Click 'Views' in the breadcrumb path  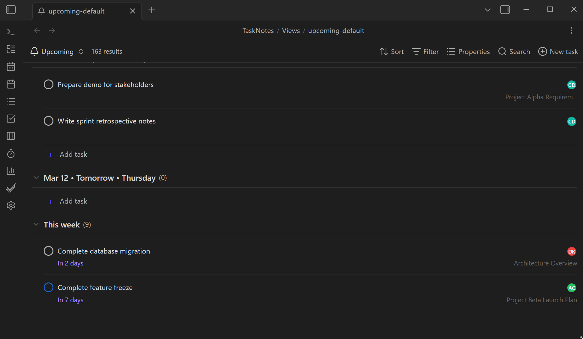[290, 30]
